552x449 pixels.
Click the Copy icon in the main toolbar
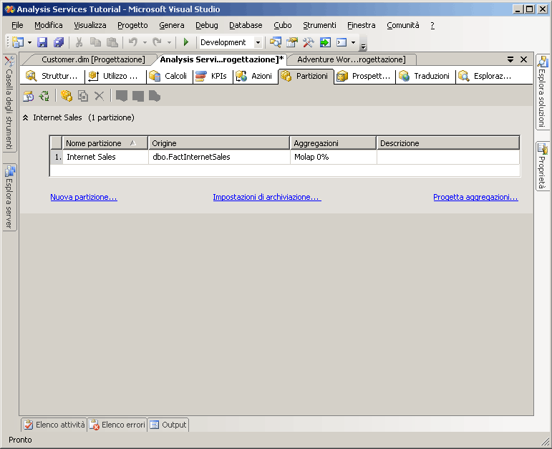95,42
